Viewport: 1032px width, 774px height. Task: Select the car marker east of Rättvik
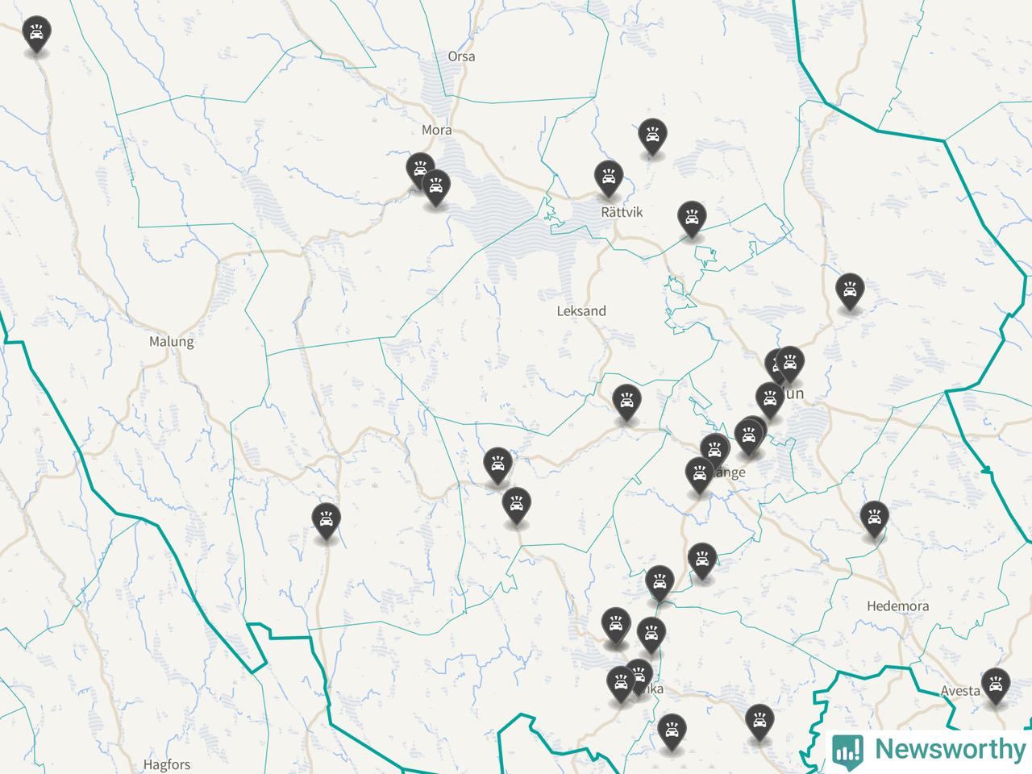[692, 218]
